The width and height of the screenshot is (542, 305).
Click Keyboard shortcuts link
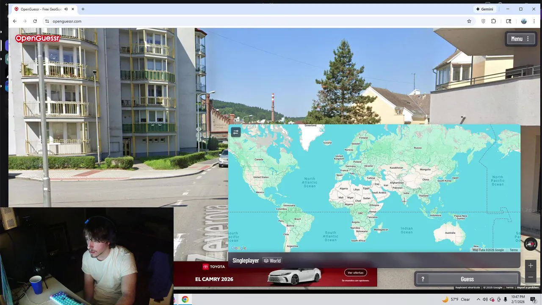[x=467, y=288]
